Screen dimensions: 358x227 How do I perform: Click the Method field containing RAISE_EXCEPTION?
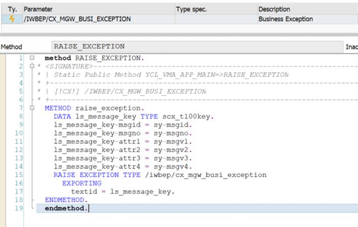197,46
